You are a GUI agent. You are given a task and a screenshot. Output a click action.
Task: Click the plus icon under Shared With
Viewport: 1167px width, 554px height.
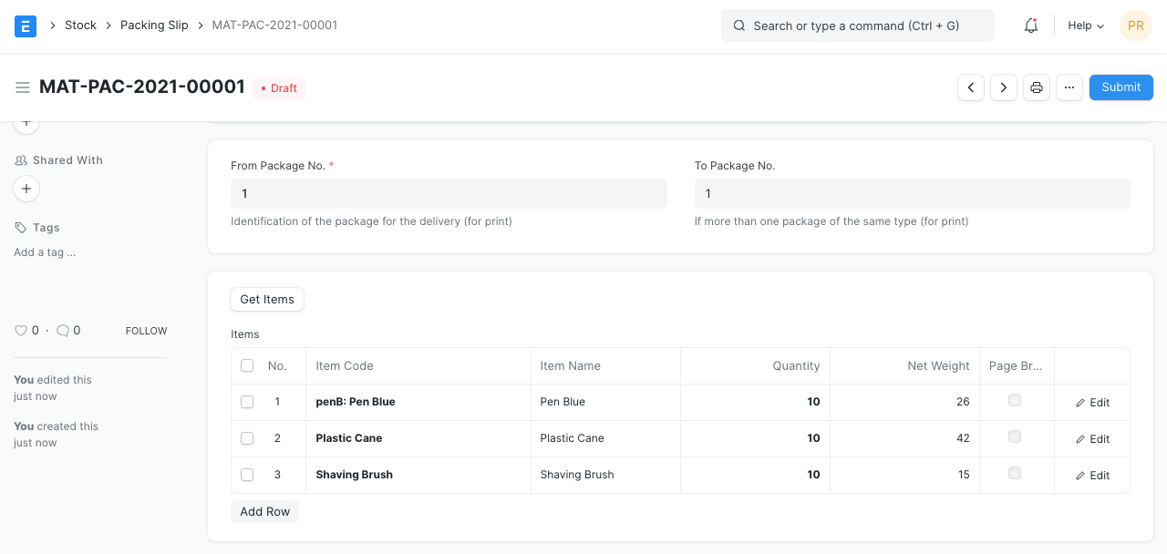(26, 189)
